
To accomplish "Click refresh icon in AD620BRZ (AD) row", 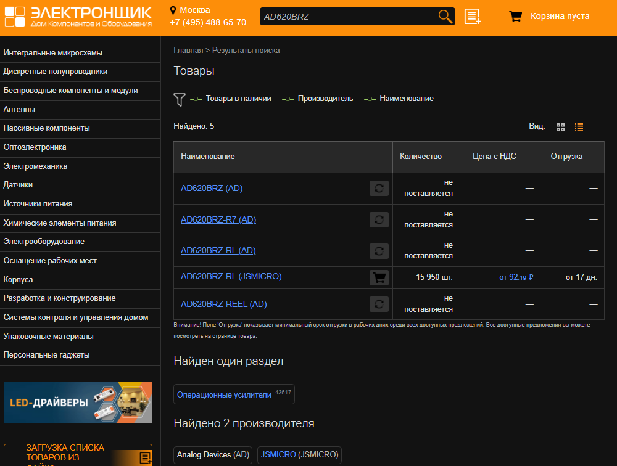I will [379, 189].
